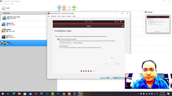Open Mail app from taskbar
172x96 pixels.
coord(30,94)
